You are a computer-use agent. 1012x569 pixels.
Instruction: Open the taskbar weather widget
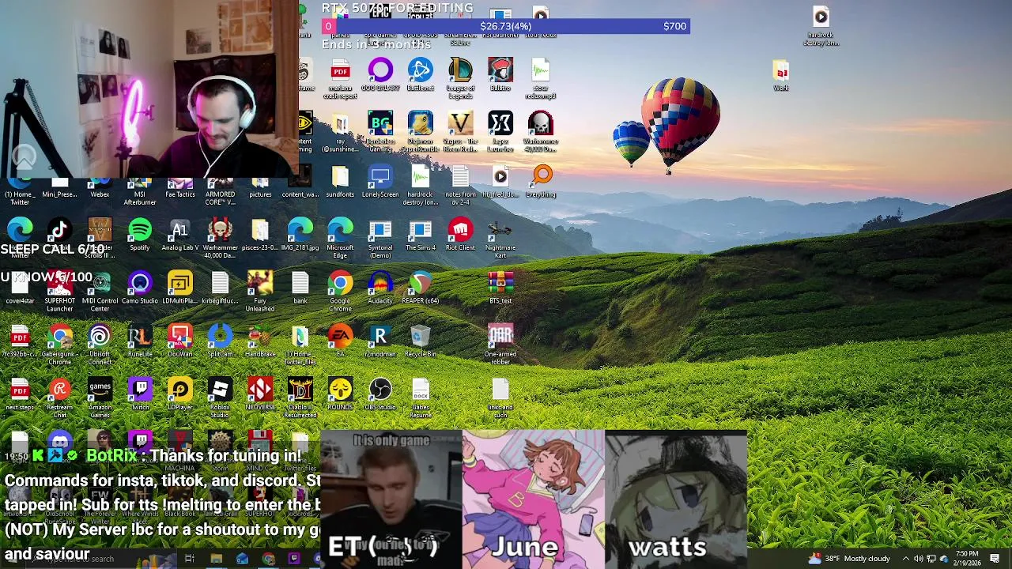(849, 559)
